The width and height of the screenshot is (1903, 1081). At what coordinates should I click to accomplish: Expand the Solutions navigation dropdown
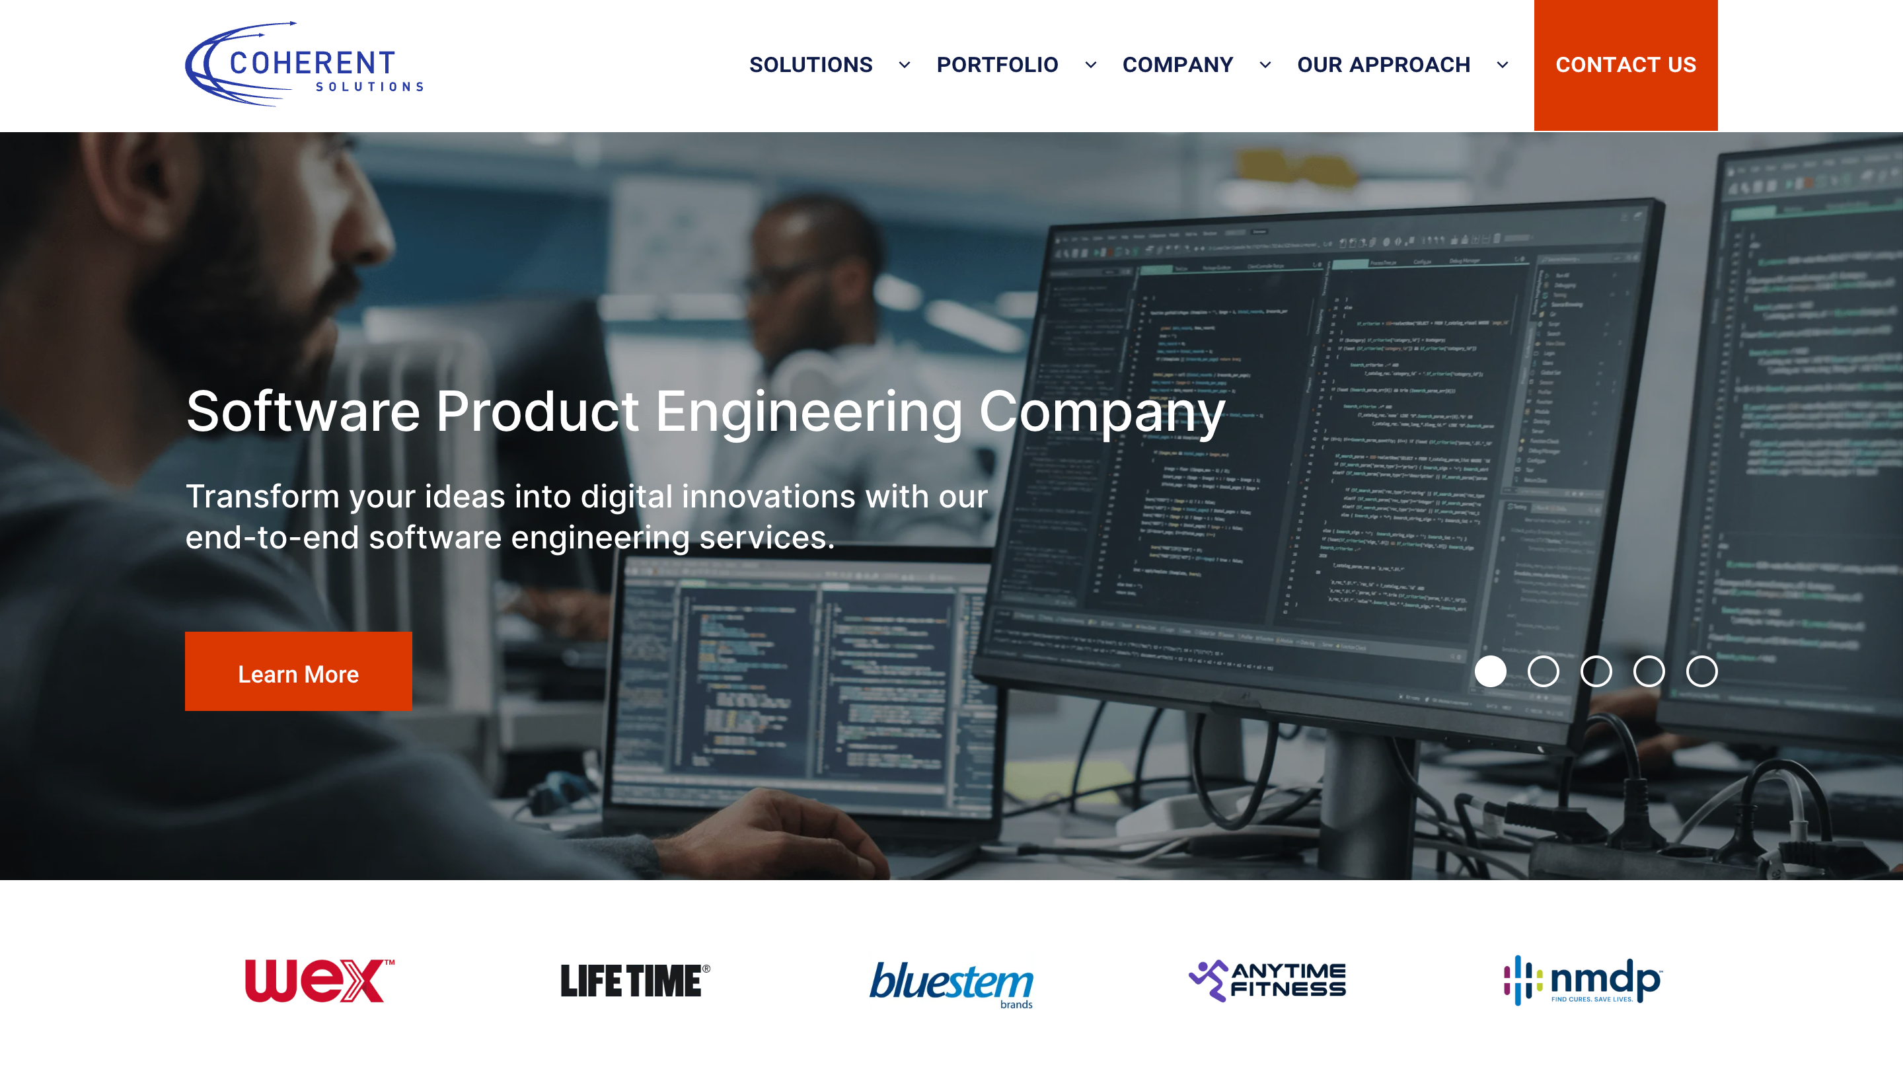click(905, 65)
